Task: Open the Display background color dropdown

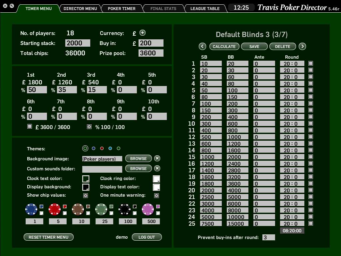Action: tap(86, 187)
